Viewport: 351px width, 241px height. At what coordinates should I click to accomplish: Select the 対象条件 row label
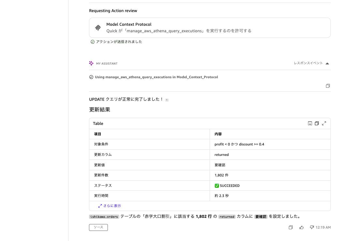(101, 144)
